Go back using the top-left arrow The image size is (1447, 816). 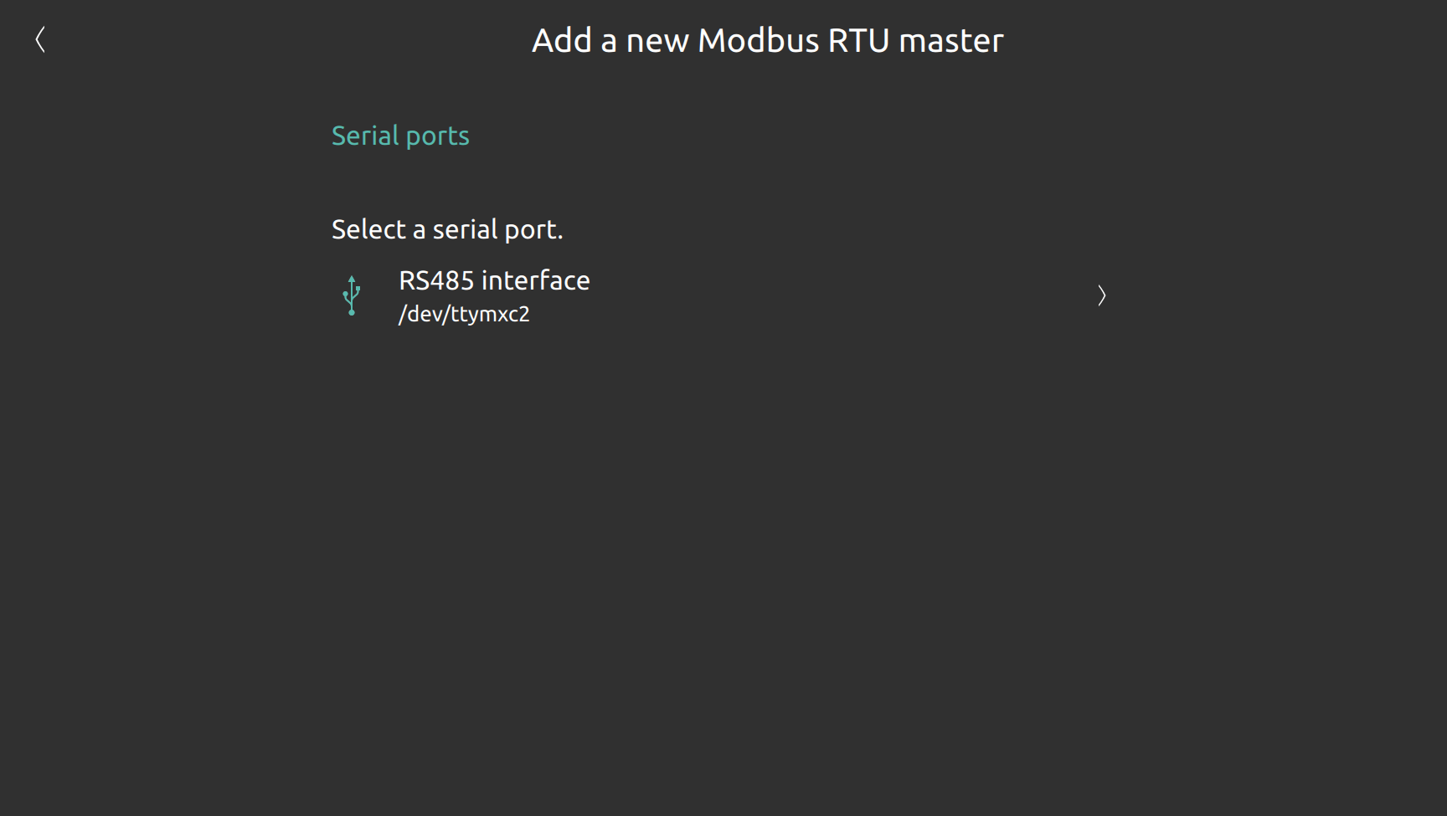[x=40, y=39]
